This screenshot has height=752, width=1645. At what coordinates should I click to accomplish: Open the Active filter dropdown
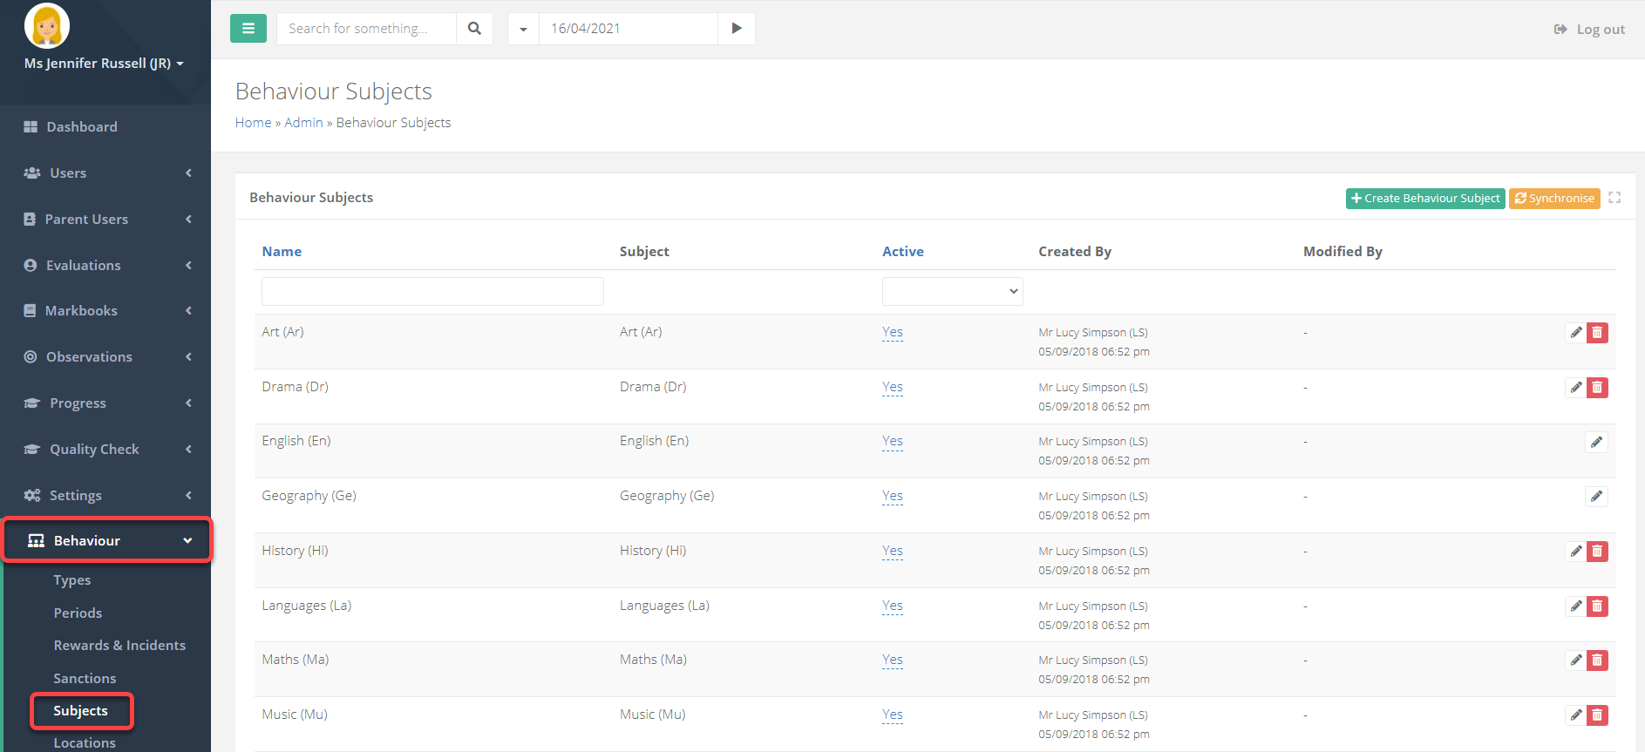pyautogui.click(x=953, y=291)
